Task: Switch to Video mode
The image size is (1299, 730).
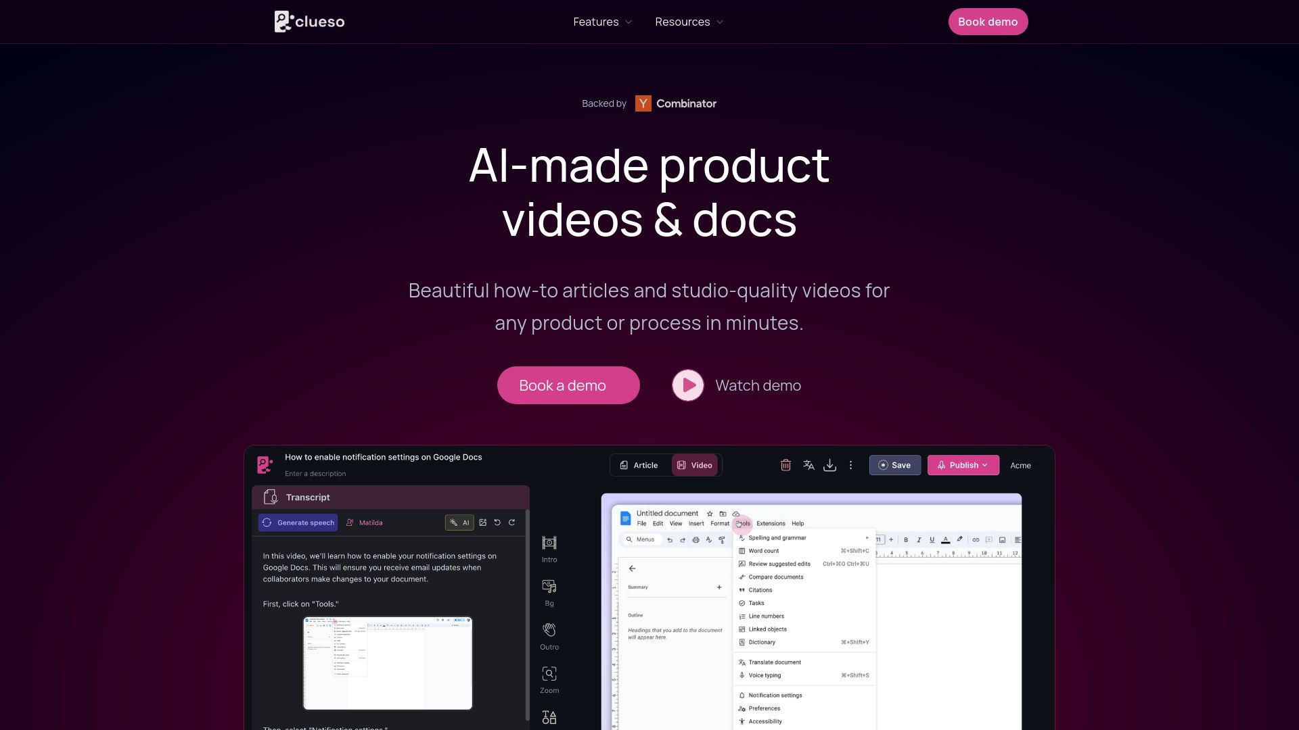Action: point(696,465)
